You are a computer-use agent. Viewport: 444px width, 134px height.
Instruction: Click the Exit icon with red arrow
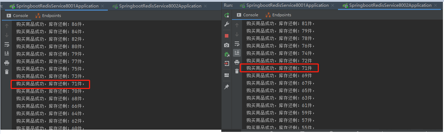point(227,63)
